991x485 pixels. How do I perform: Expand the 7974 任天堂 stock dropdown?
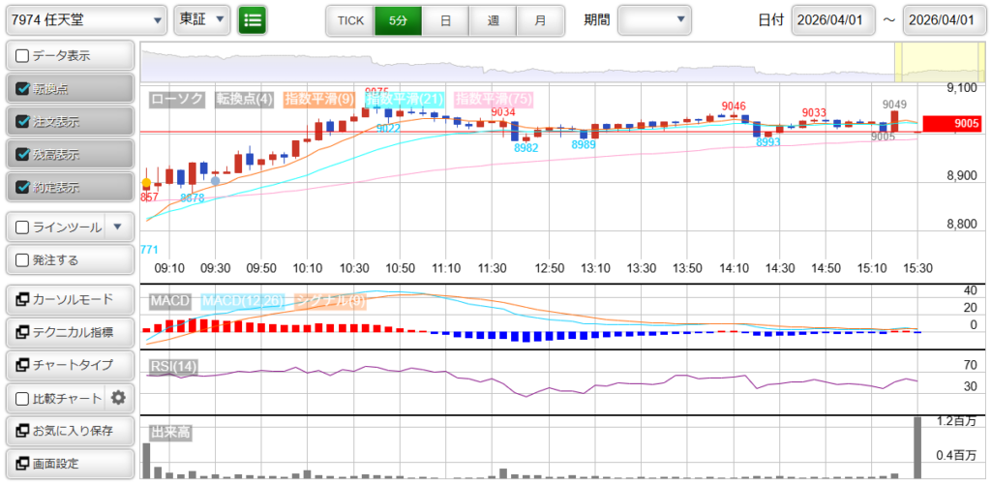point(85,19)
